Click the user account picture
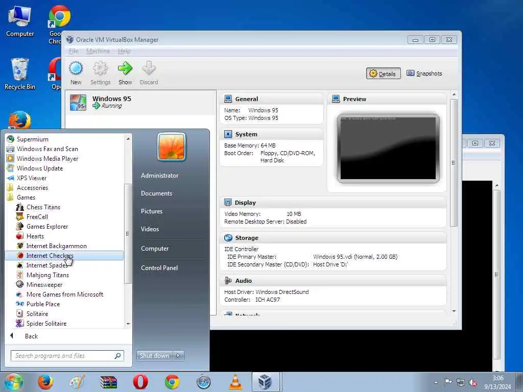Image resolution: width=523 pixels, height=392 pixels. 172,146
